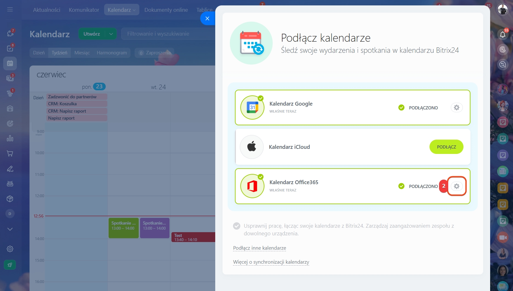The height and width of the screenshot is (291, 513).
Task: Click the green rocket button
Action: [10, 265]
